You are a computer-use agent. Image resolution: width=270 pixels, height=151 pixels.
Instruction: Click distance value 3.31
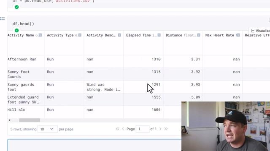[x=196, y=59]
